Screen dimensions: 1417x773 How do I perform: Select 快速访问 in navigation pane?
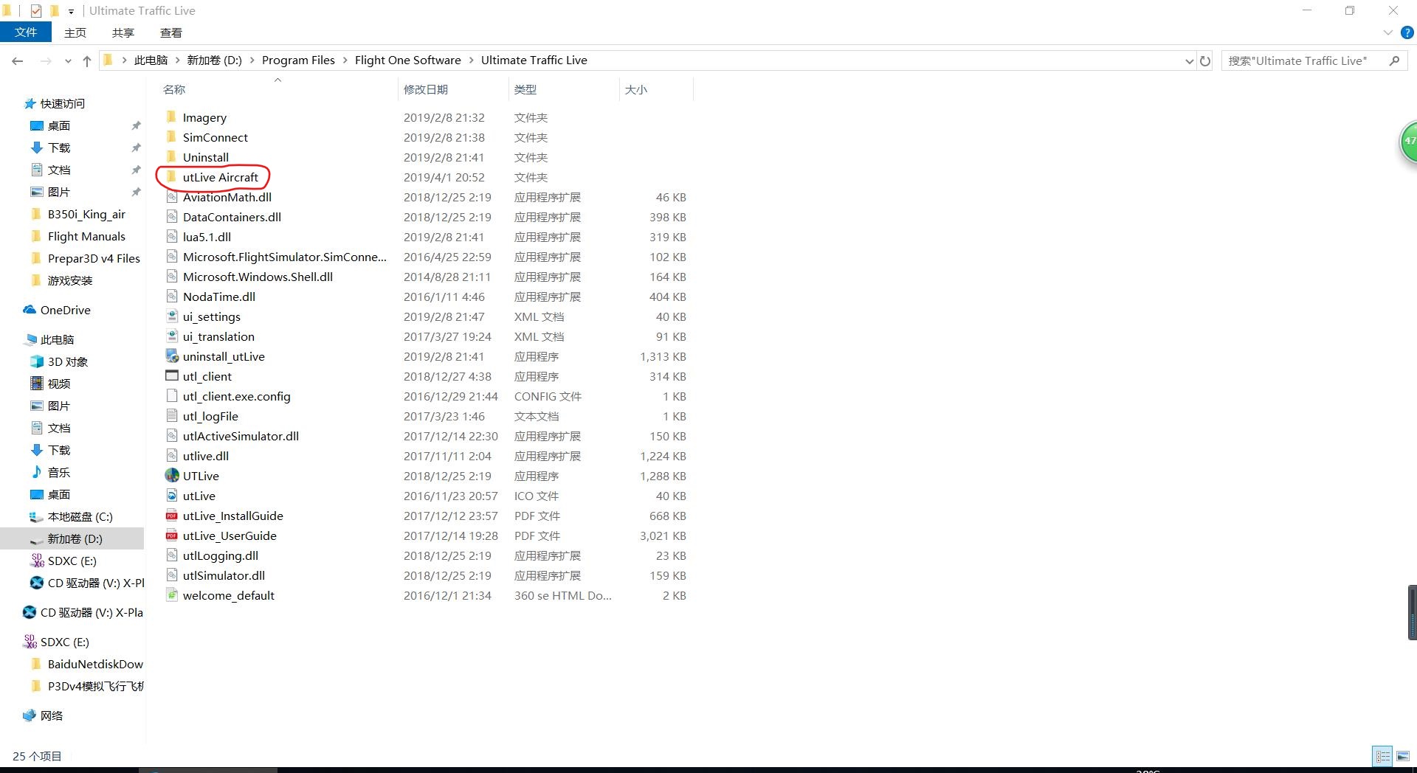click(x=55, y=103)
